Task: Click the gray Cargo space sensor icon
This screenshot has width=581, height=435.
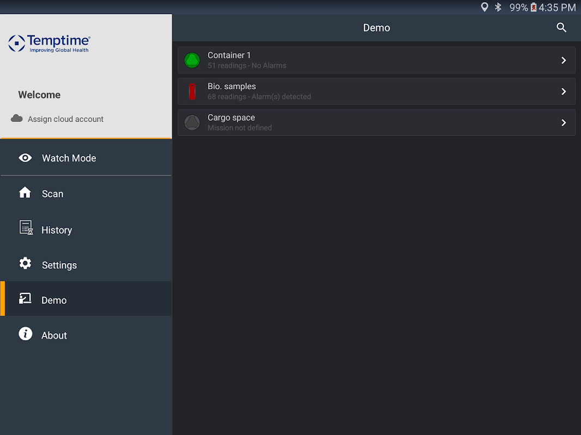Action: click(x=192, y=122)
